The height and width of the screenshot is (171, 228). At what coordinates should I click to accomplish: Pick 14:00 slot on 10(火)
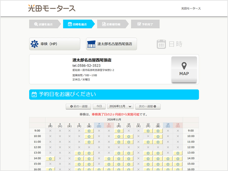point(129,159)
